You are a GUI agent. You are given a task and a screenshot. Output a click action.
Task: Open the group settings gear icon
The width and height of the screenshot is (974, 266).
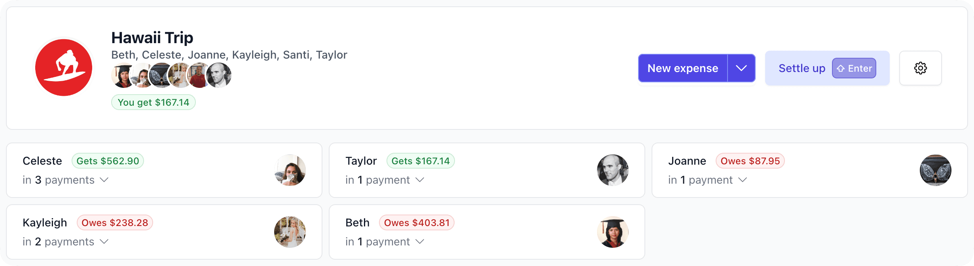920,68
